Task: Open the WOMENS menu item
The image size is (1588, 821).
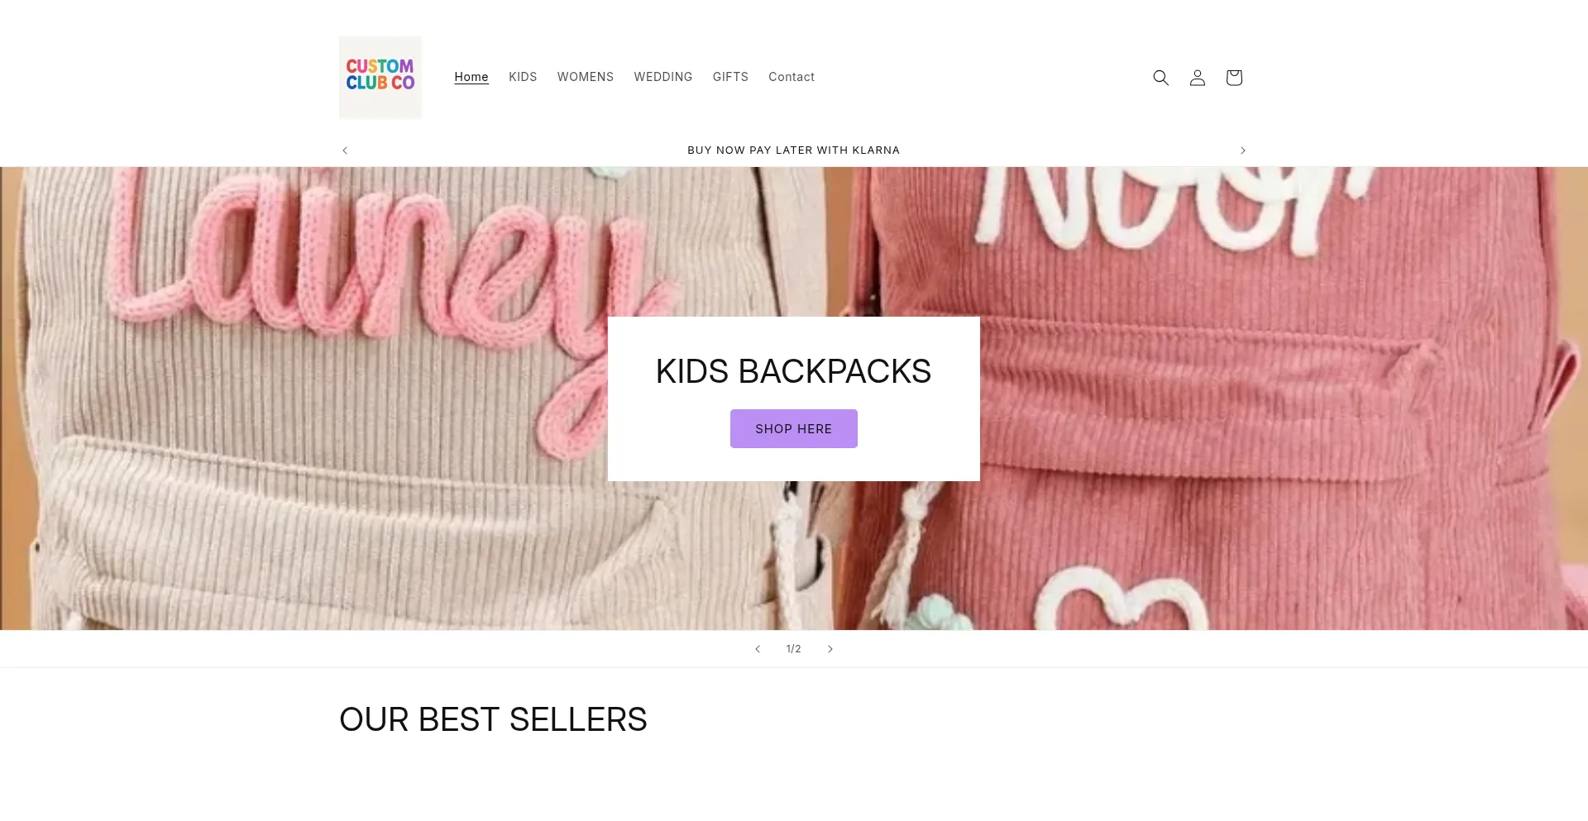Action: click(x=586, y=77)
